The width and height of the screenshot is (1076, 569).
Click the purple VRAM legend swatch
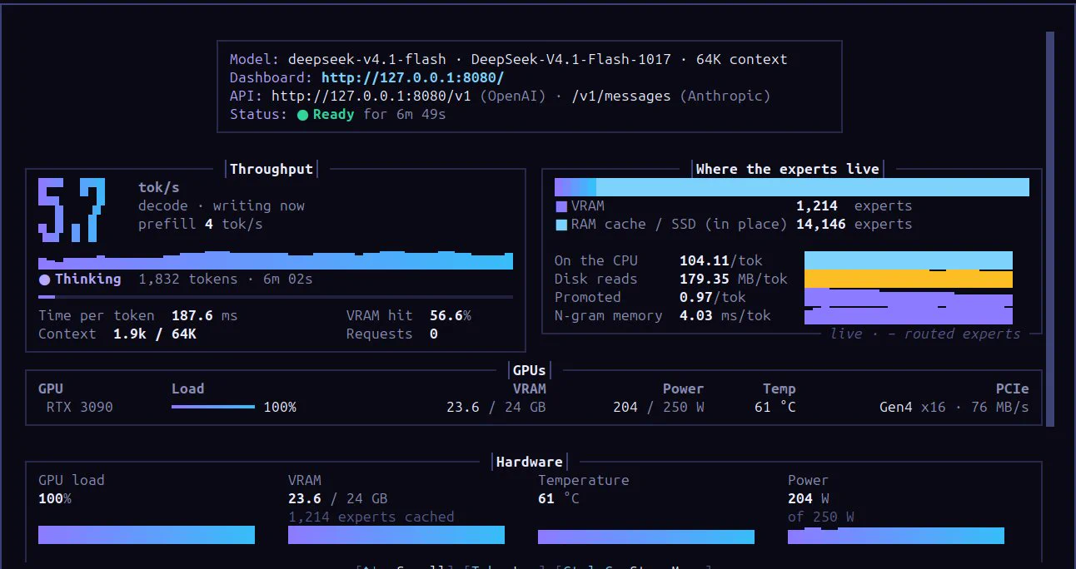561,206
